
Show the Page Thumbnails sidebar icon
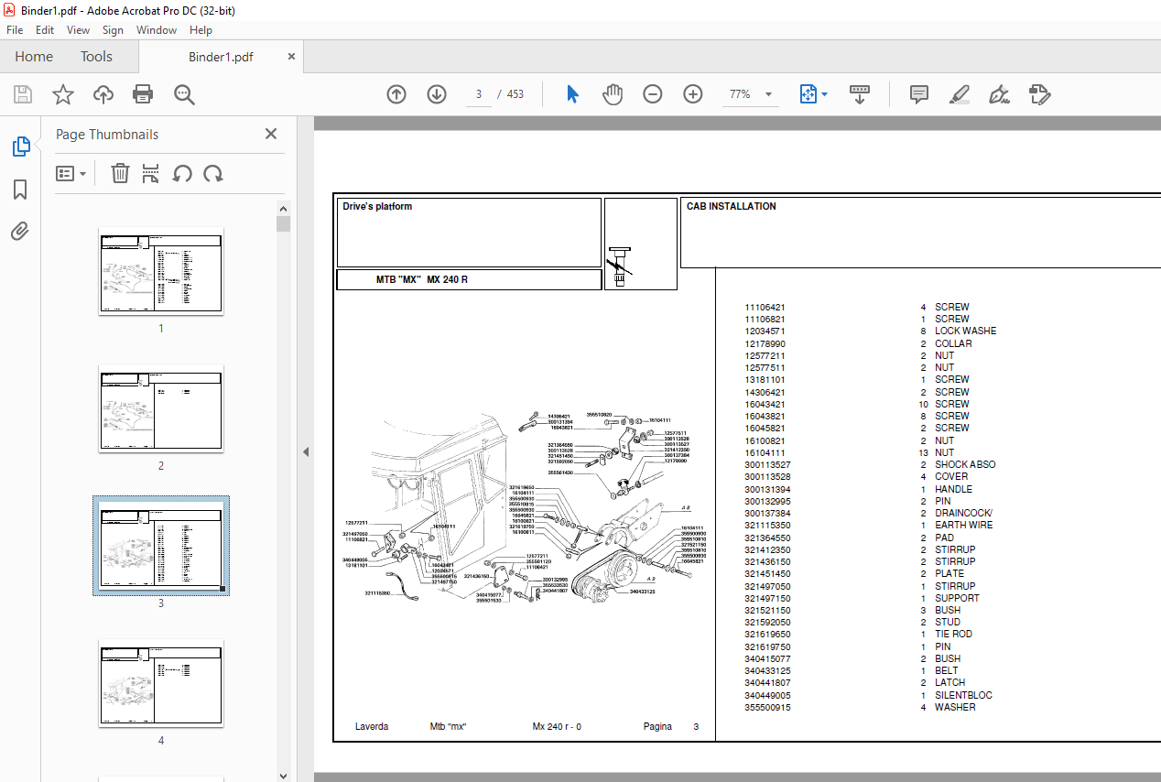click(20, 147)
